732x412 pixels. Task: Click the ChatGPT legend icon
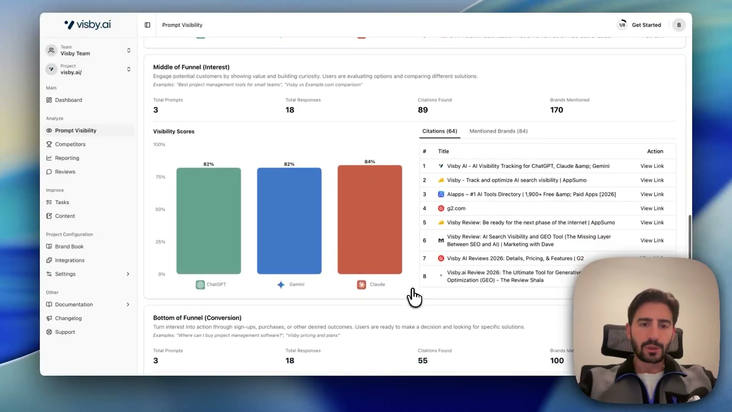(x=200, y=285)
